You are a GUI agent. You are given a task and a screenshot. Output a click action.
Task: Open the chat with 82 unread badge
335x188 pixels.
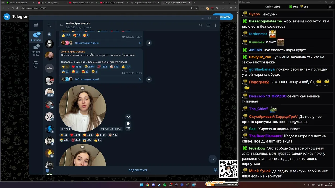(49, 105)
